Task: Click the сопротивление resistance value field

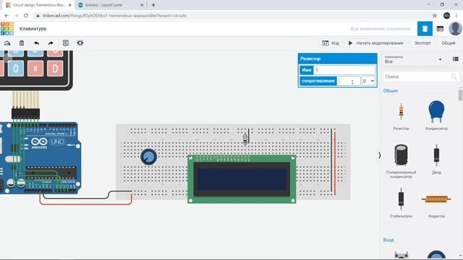Action: pos(349,81)
